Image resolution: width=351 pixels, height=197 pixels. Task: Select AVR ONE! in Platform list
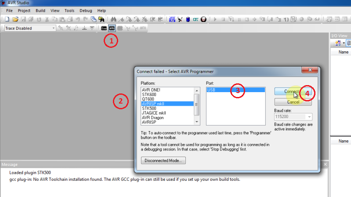click(x=167, y=90)
